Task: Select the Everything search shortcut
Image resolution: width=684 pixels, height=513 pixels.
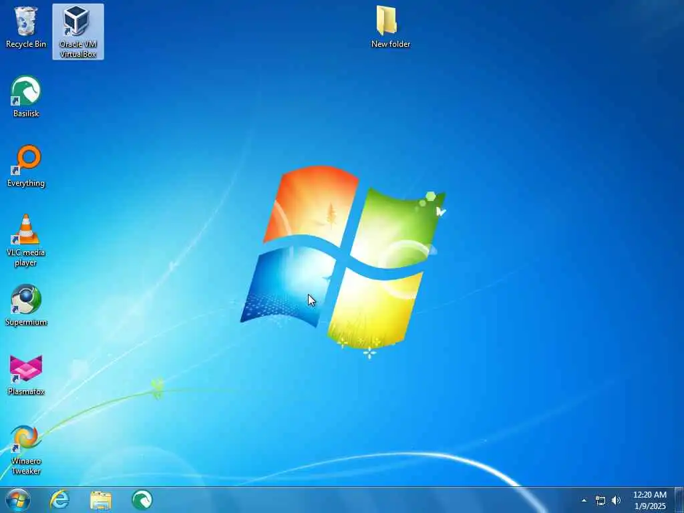Action: pos(26,166)
